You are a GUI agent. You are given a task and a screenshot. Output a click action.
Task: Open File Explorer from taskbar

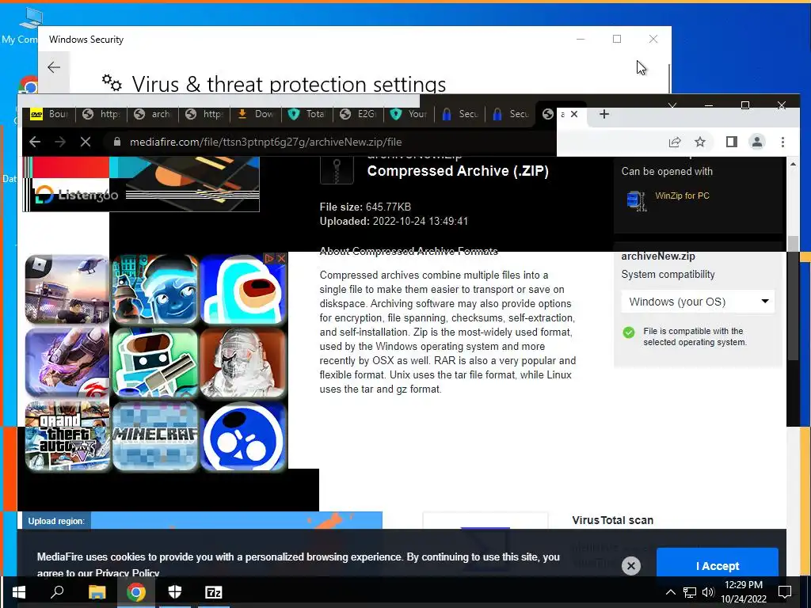(x=97, y=592)
